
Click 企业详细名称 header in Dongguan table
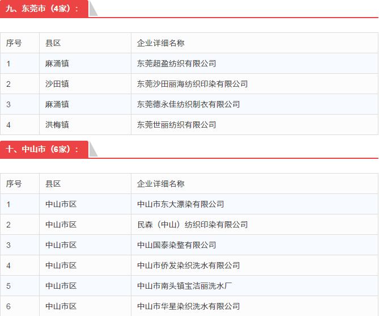pos(160,43)
